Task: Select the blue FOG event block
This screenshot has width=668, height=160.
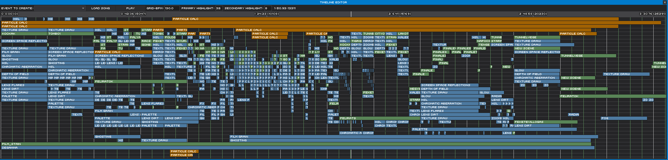Action: (624, 118)
